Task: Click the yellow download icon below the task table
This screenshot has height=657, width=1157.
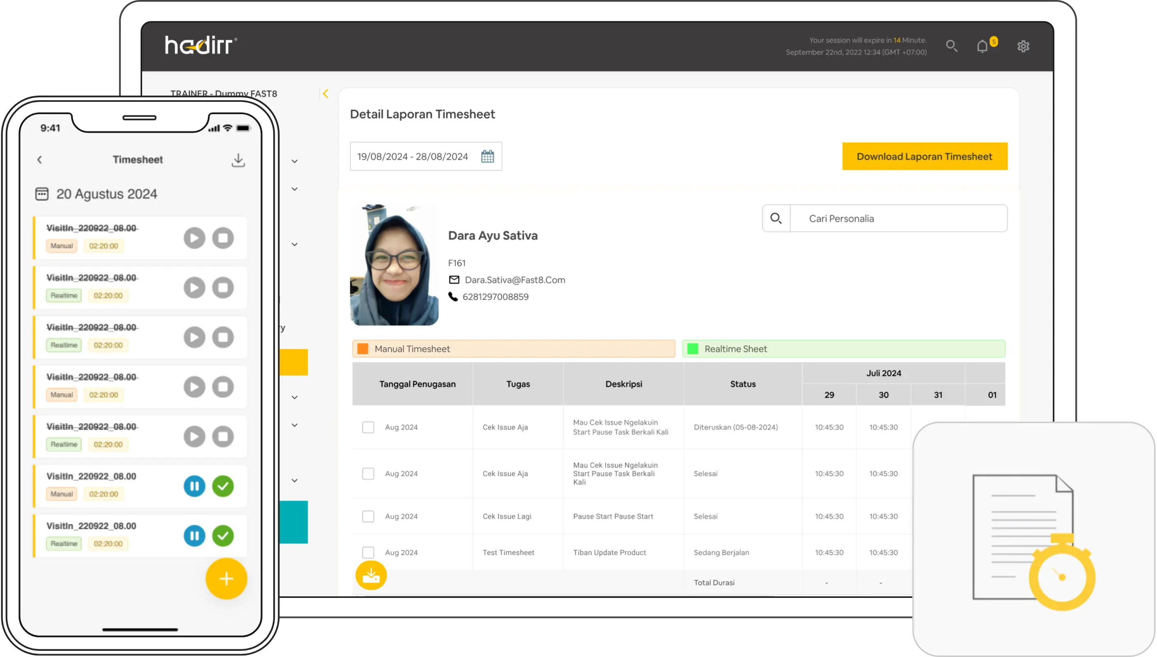Action: click(x=371, y=576)
